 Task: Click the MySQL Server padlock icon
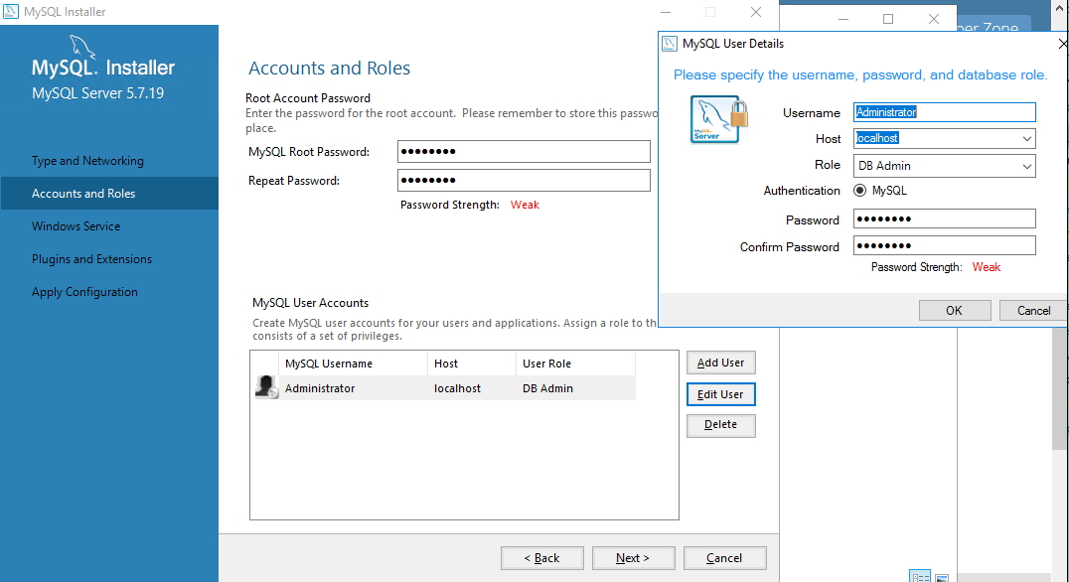pos(719,119)
